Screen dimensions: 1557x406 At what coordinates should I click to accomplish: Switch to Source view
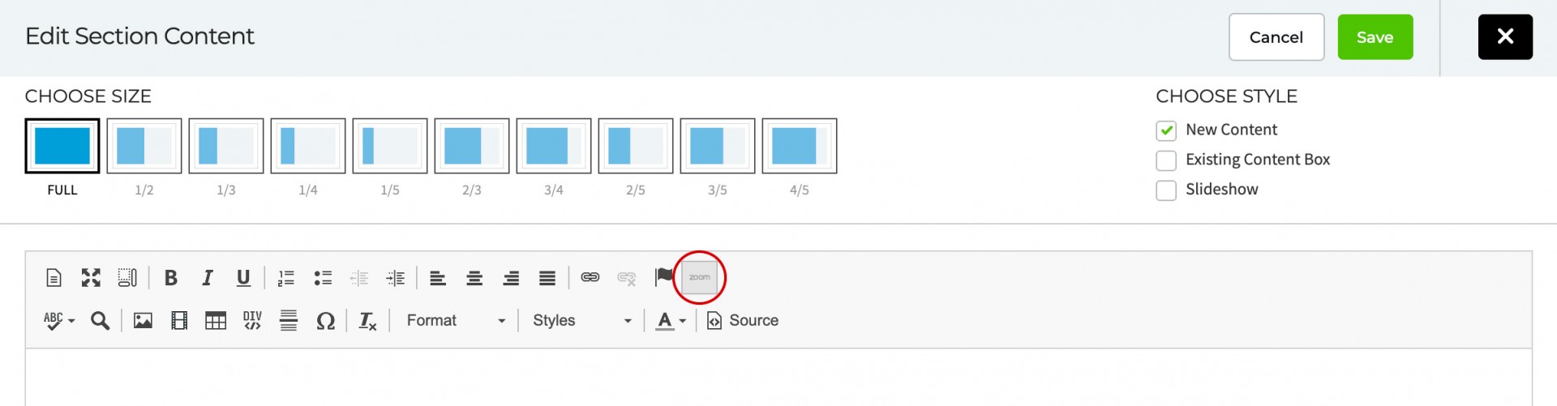click(743, 321)
